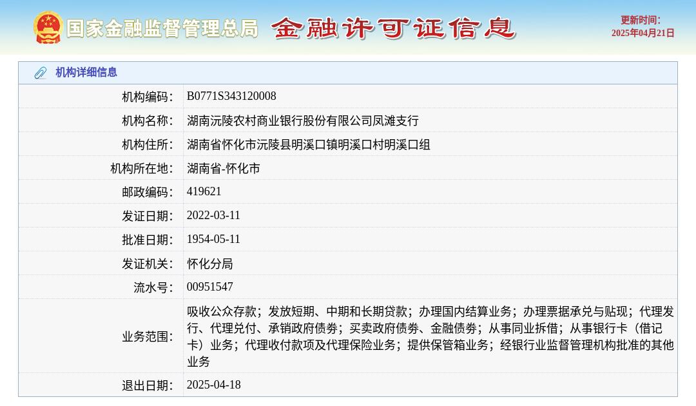Select the name 湖南沅陵农村商业银行股份有限公司凤滩支行
Viewport: 696px width, 406px height.
(x=303, y=121)
